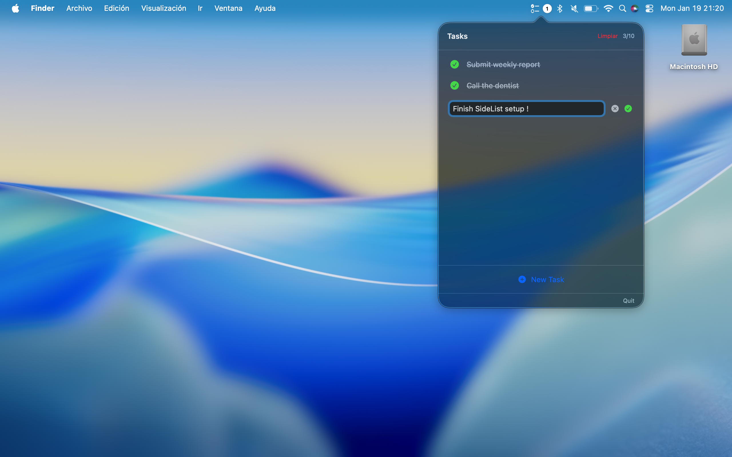This screenshot has width=732, height=457.
Task: Open Control Center from the menu bar
Action: tap(649, 8)
